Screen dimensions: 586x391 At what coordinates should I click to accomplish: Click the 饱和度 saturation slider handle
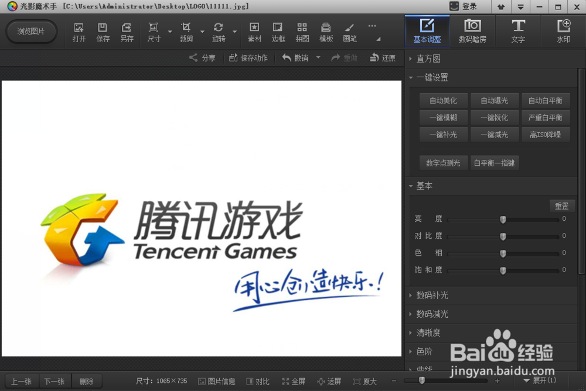click(x=503, y=270)
